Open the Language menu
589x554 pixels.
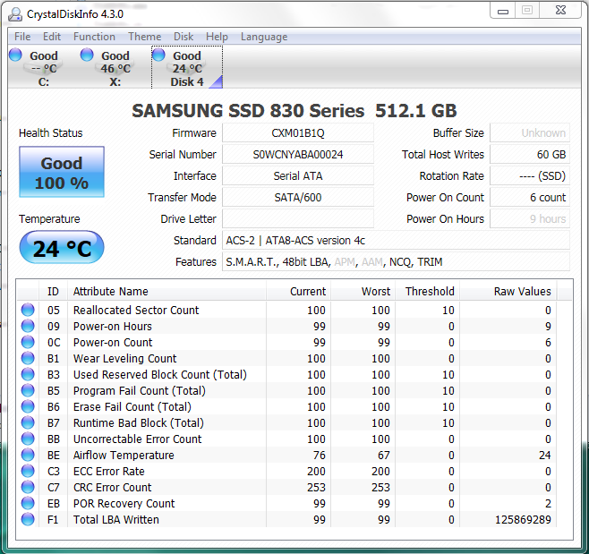pos(264,37)
